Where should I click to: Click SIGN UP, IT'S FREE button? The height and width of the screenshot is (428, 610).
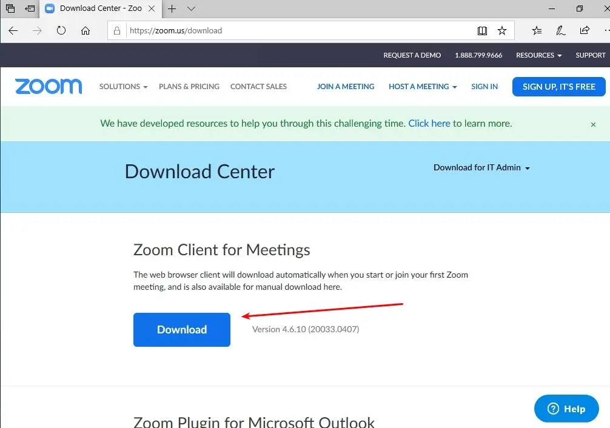pyautogui.click(x=558, y=86)
